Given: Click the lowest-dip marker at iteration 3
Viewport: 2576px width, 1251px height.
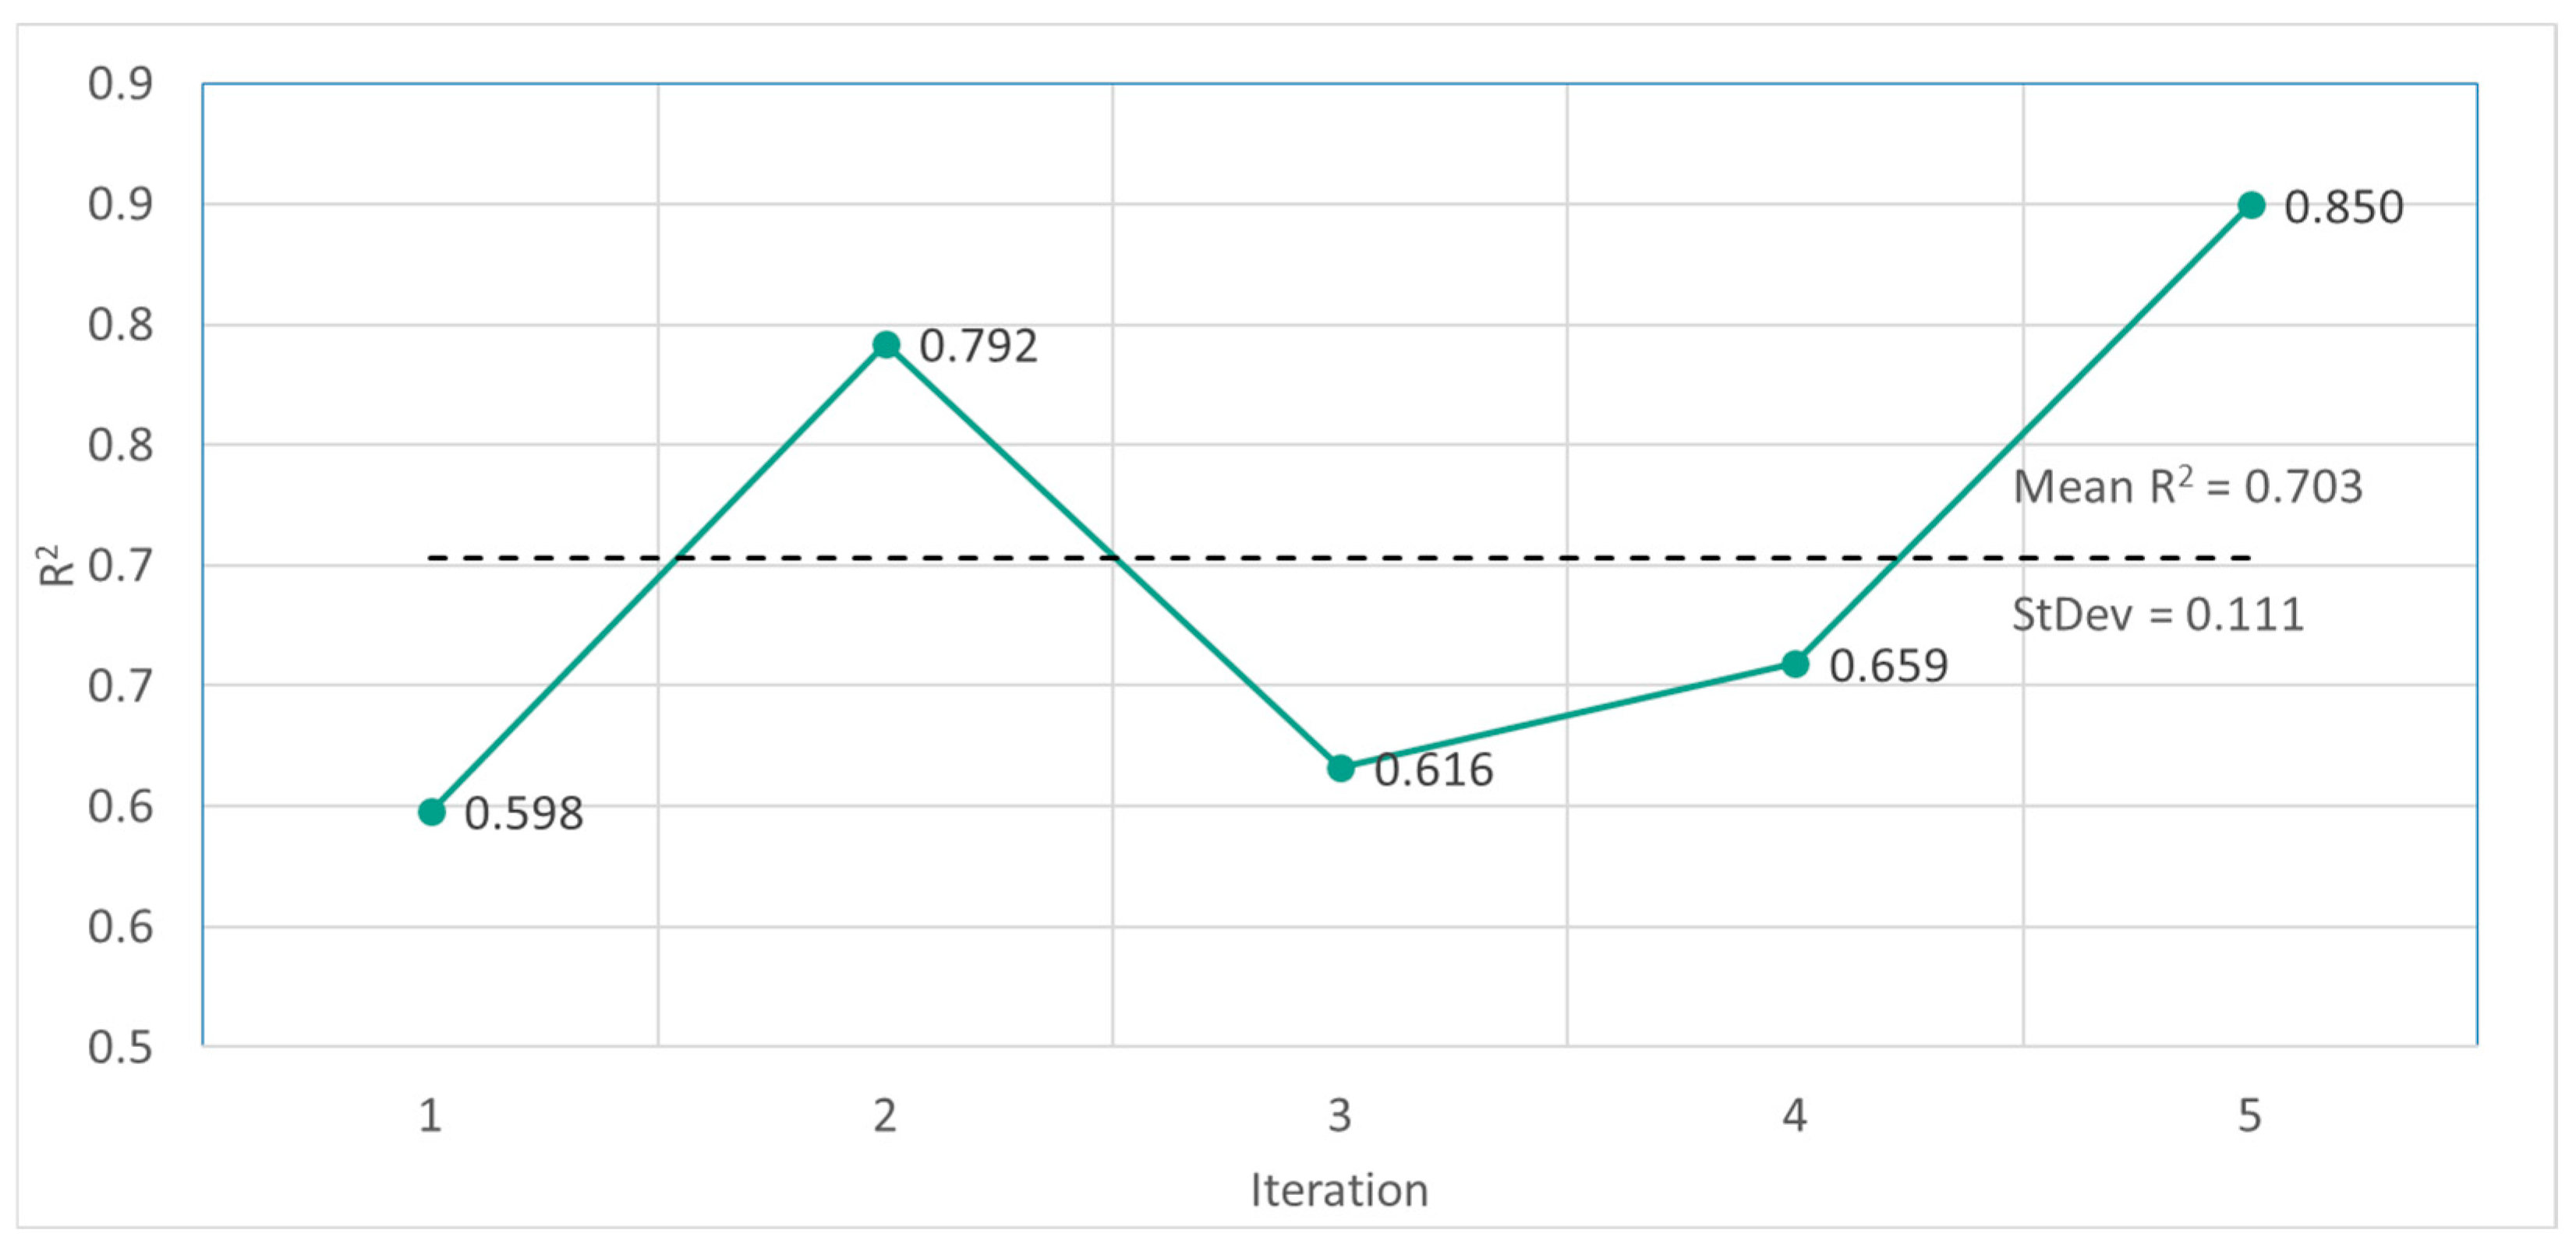Looking at the screenshot, I should point(1341,768).
